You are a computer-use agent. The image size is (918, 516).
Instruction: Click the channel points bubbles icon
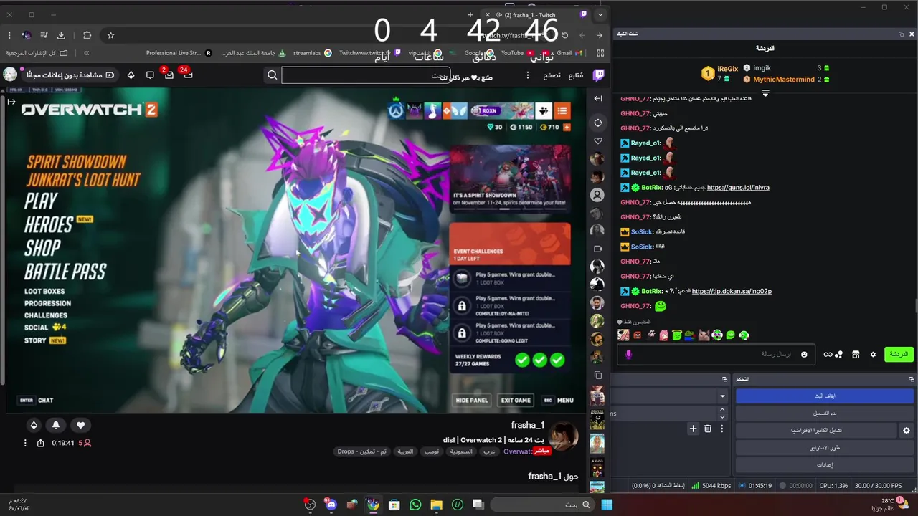coord(838,354)
